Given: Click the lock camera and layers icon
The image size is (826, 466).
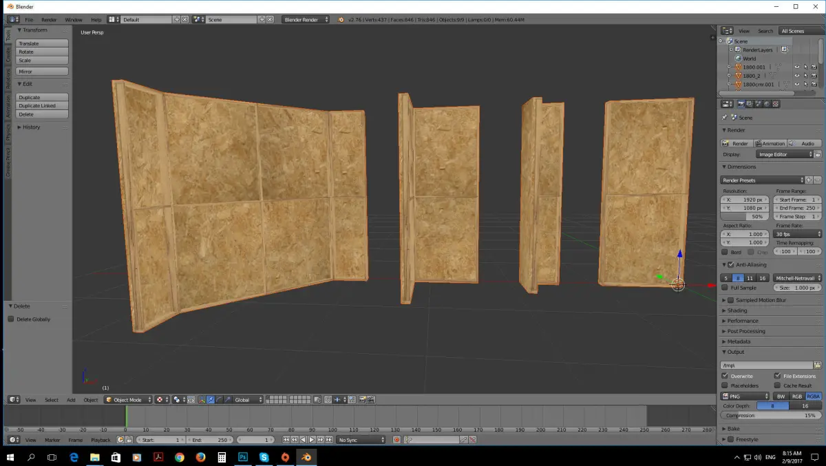Looking at the screenshot, I should pos(318,399).
